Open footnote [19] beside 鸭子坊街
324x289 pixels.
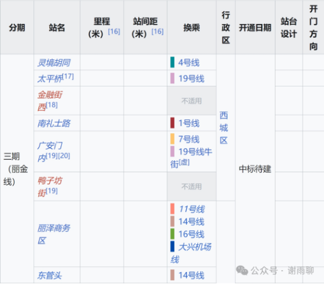pyautogui.click(x=52, y=191)
